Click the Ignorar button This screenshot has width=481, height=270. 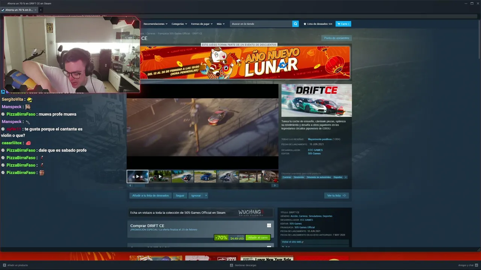[x=196, y=195]
